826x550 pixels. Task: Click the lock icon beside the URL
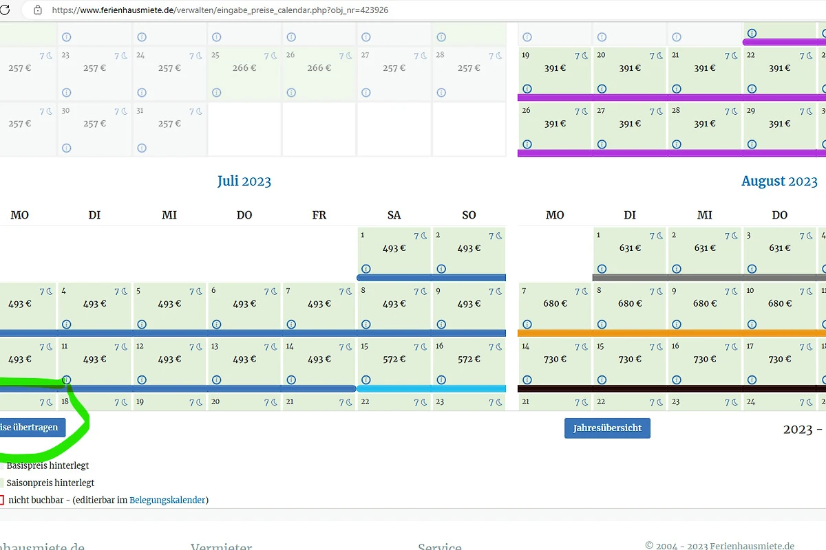click(38, 10)
